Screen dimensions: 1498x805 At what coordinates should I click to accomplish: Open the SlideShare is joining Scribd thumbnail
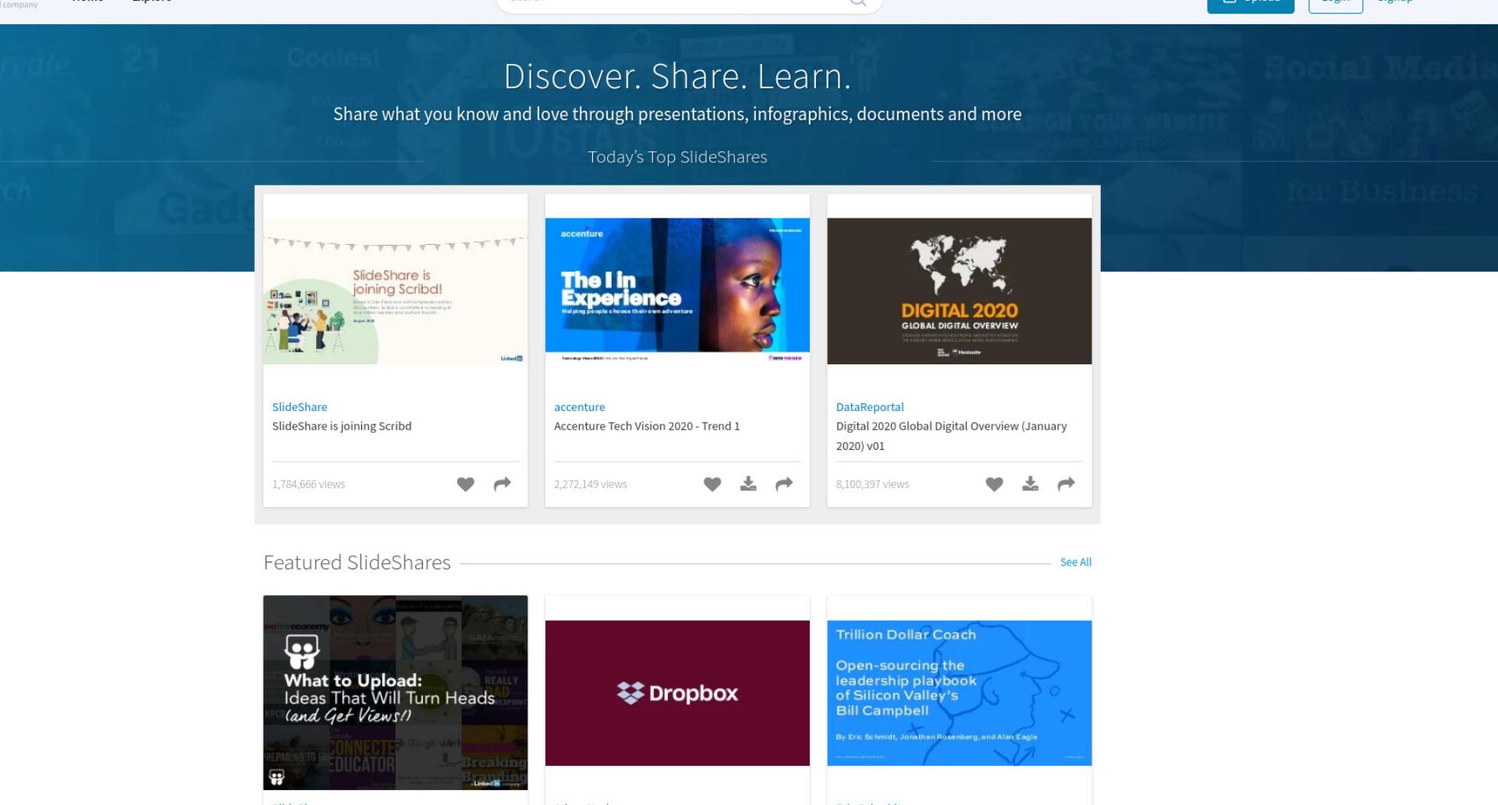[396, 291]
